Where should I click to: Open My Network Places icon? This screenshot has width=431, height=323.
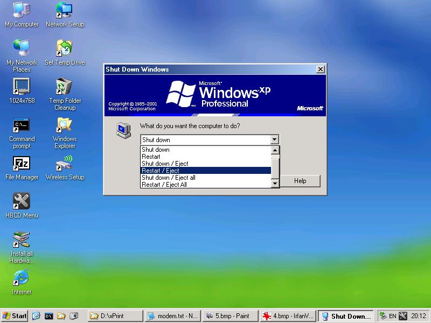pos(22,56)
